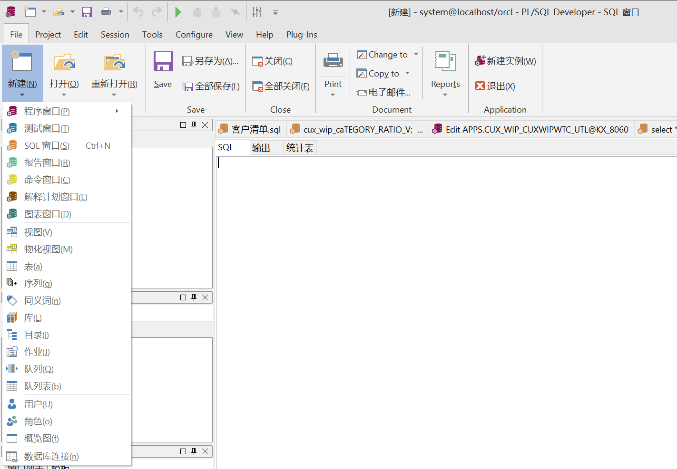
Task: Open the File ribbon tab
Action: click(x=16, y=35)
